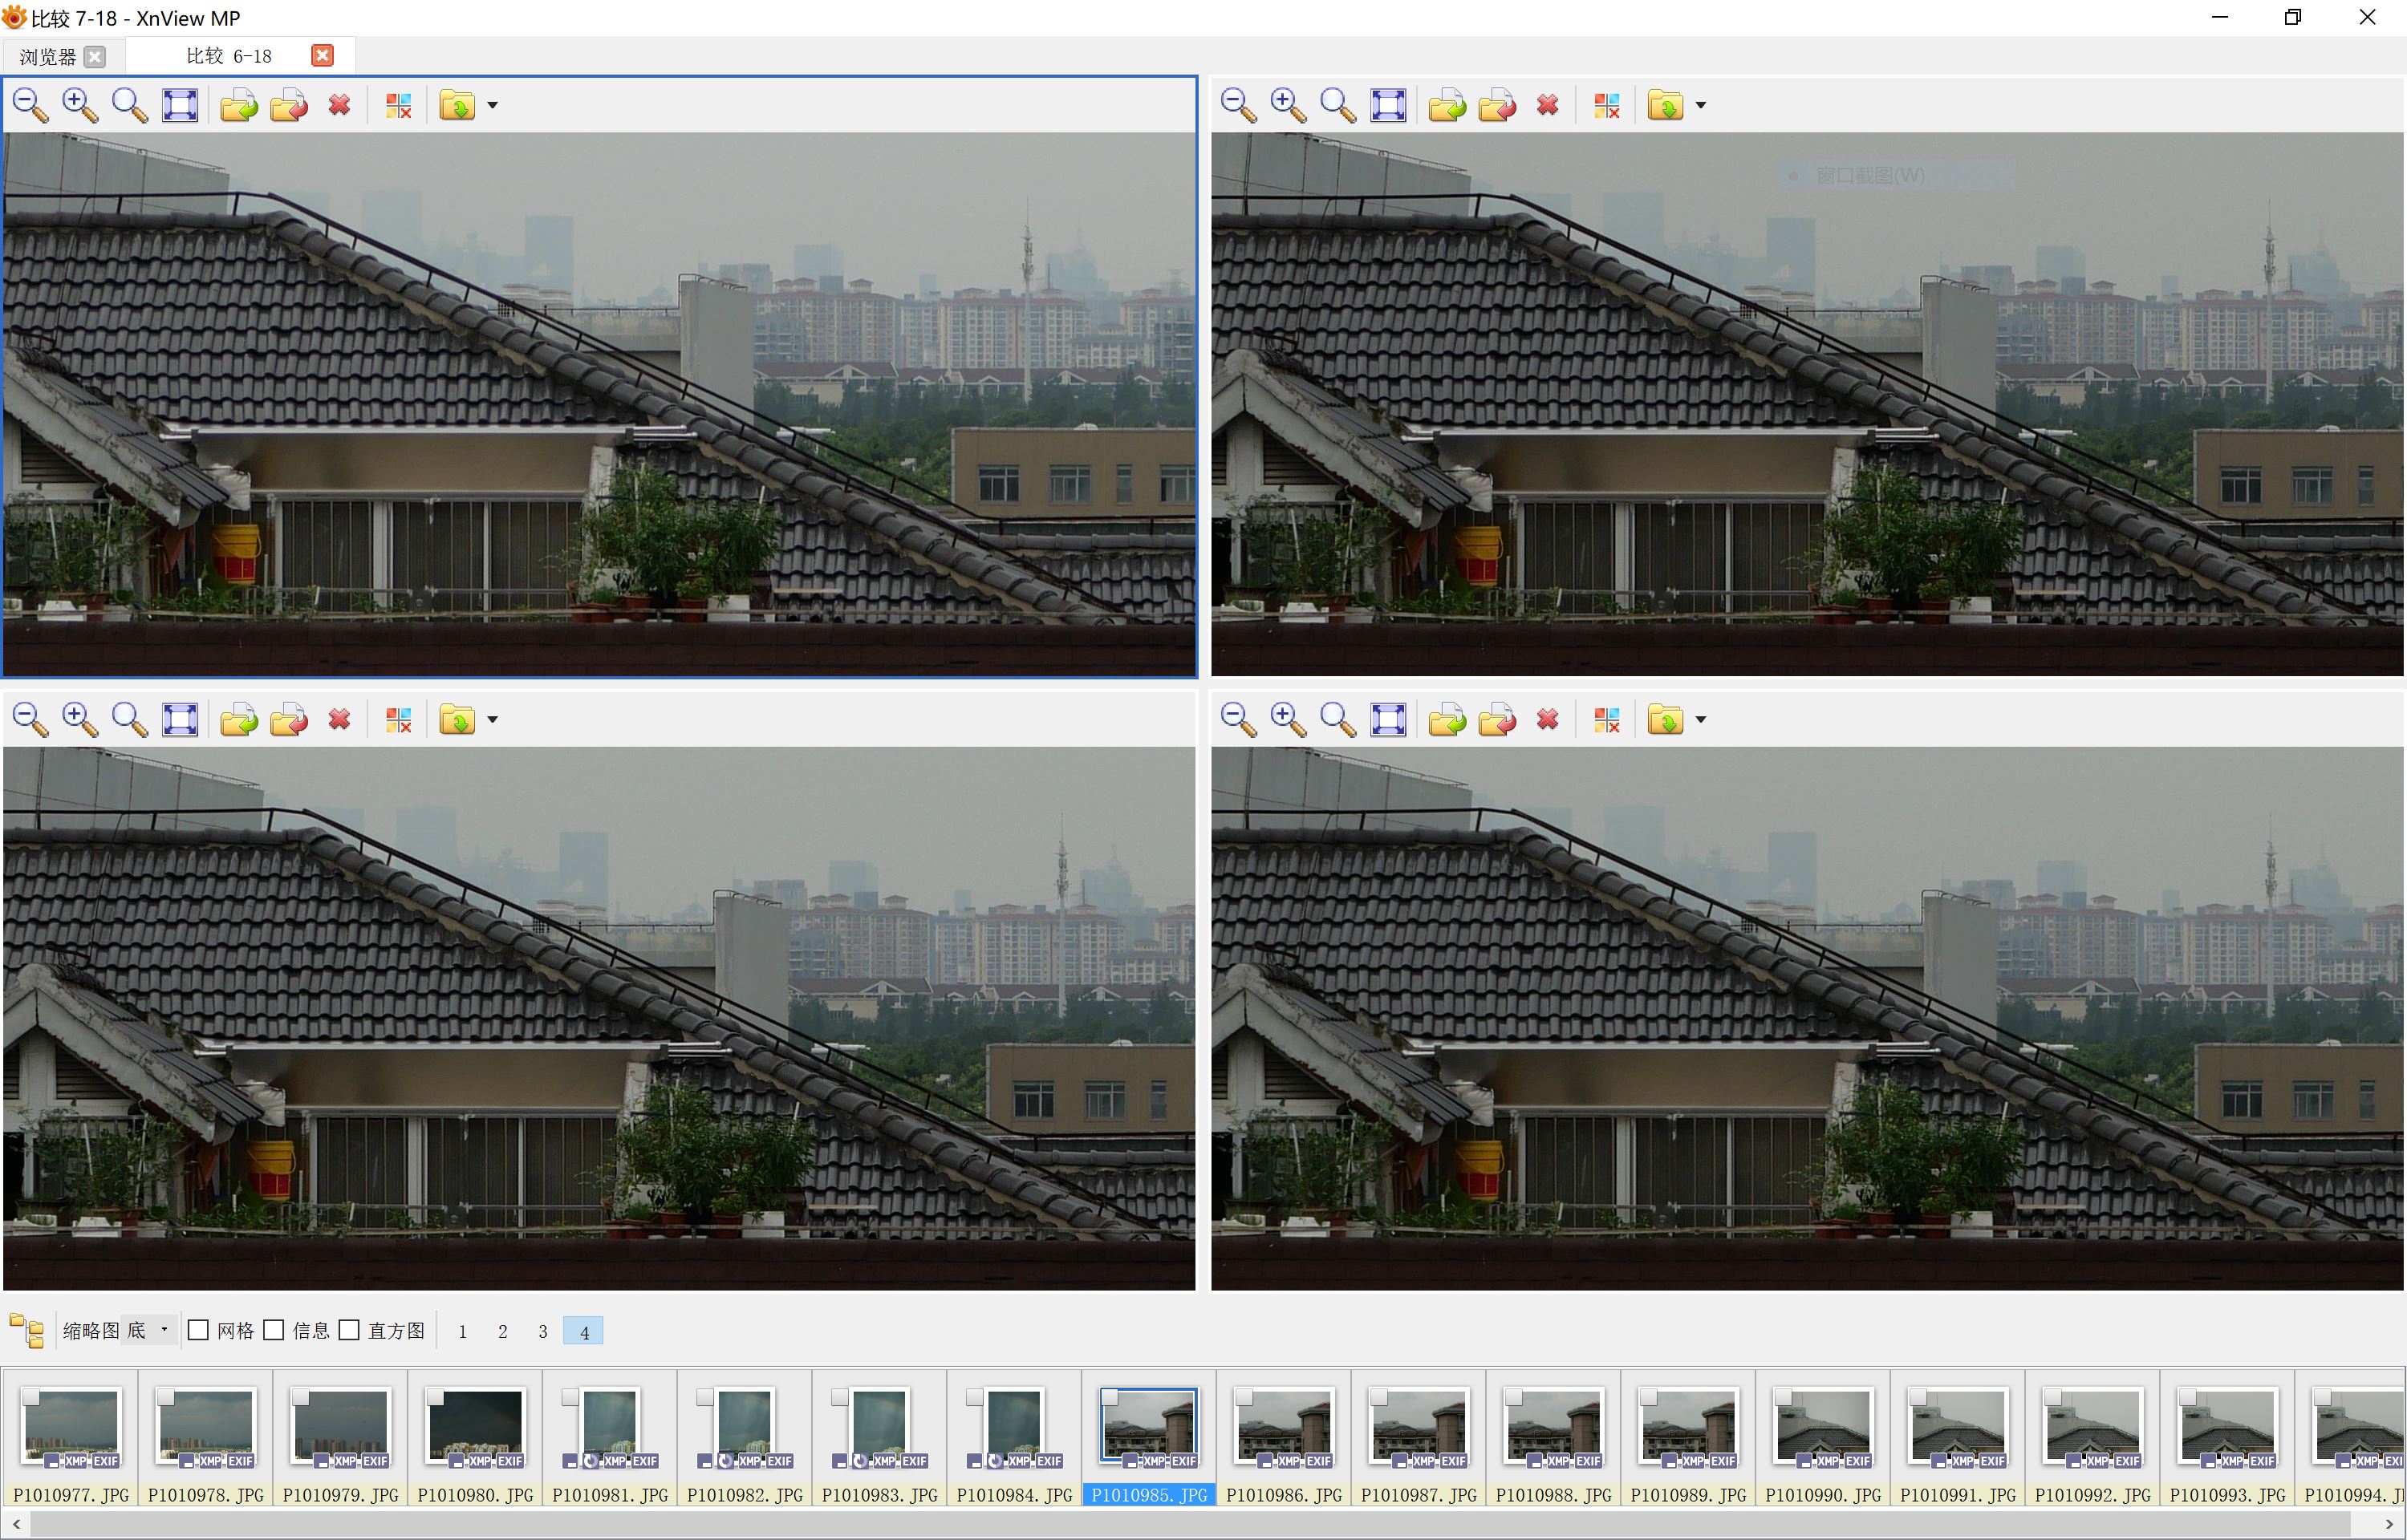2407x1540 pixels.
Task: Open the 缩略图 position dropdown showing 底
Action: pyautogui.click(x=149, y=1330)
